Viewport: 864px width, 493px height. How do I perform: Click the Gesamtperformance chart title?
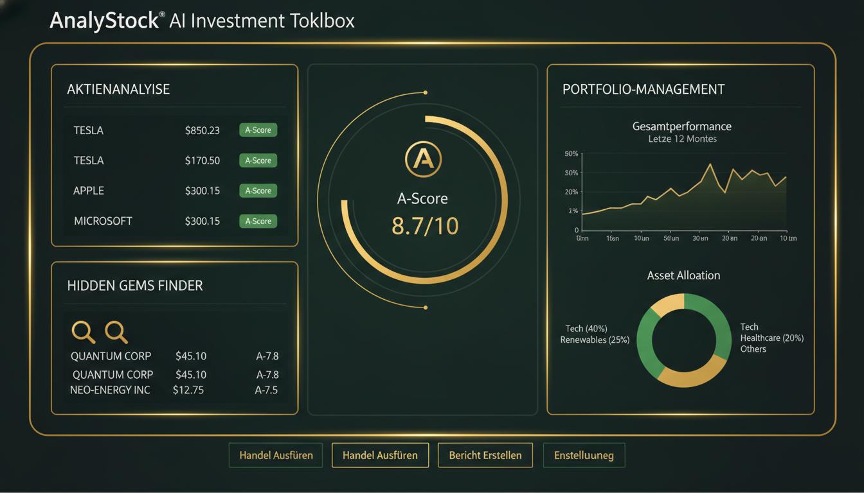(682, 126)
